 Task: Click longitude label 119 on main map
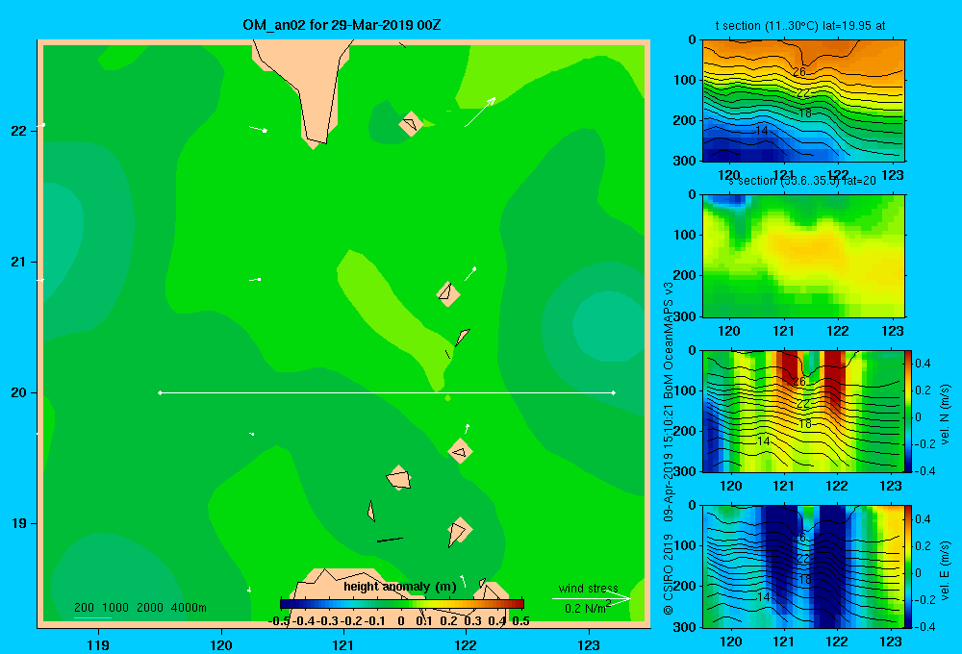tap(98, 645)
